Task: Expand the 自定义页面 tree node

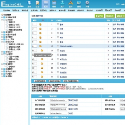Action: point(2,39)
